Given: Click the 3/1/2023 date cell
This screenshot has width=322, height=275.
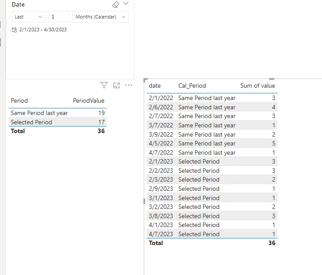Looking at the screenshot, I should coord(161,198).
